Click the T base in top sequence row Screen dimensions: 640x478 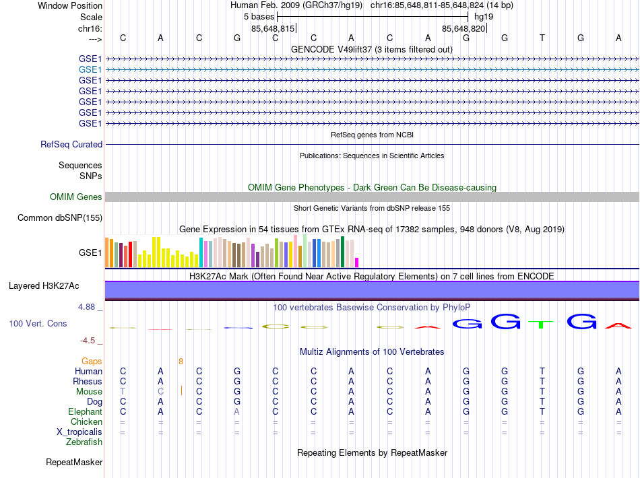(542, 38)
